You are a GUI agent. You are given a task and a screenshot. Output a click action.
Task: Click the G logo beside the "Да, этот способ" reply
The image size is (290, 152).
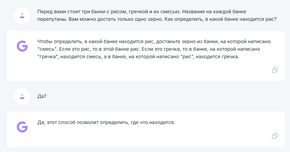22,127
